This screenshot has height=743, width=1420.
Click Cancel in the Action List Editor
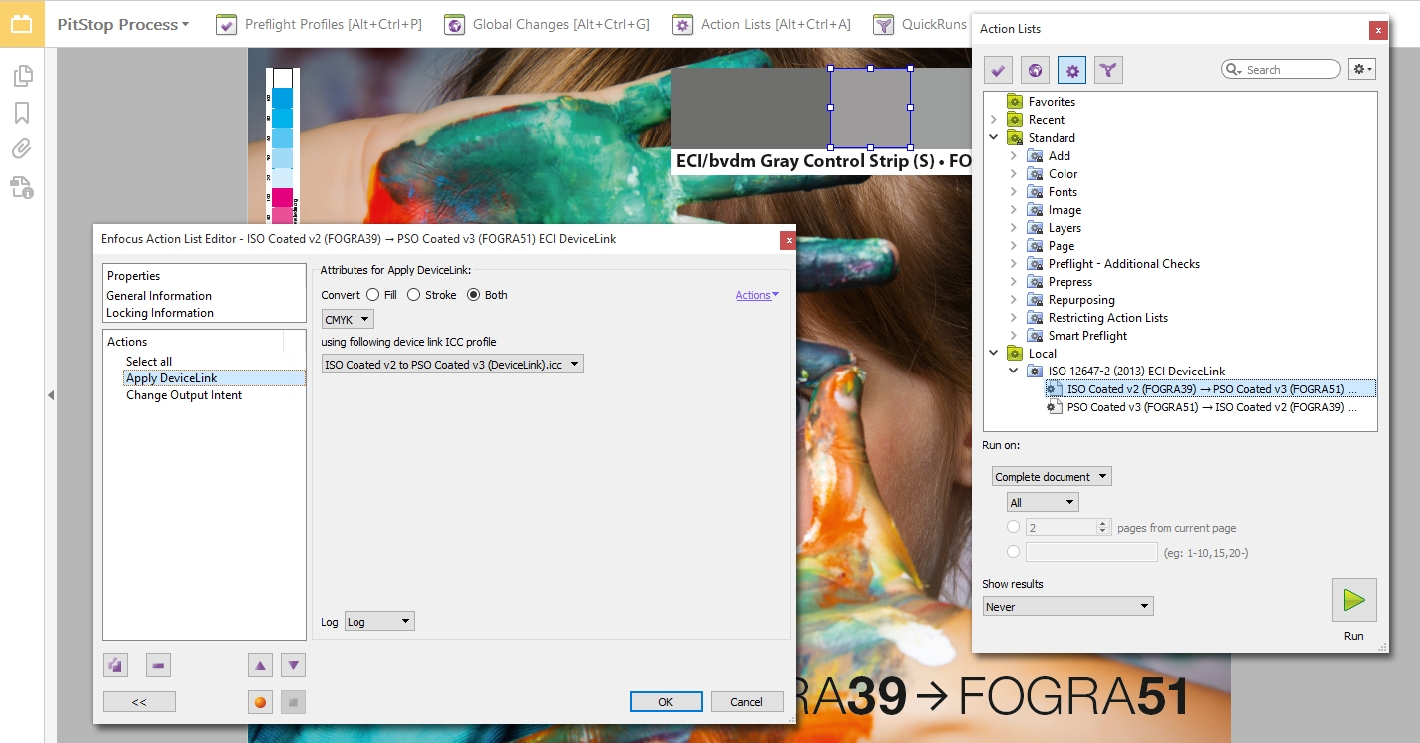click(747, 702)
